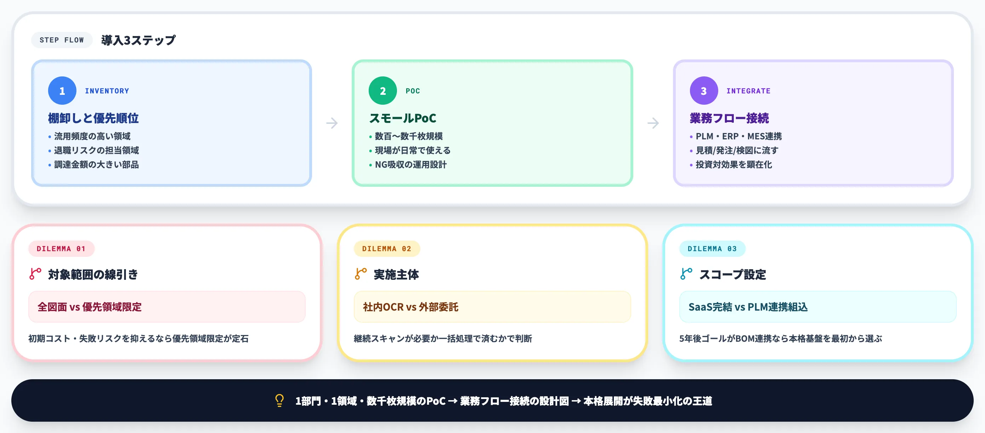Click the lightbulb icon in the bottom banner
The height and width of the screenshot is (433, 985).
pos(279,401)
